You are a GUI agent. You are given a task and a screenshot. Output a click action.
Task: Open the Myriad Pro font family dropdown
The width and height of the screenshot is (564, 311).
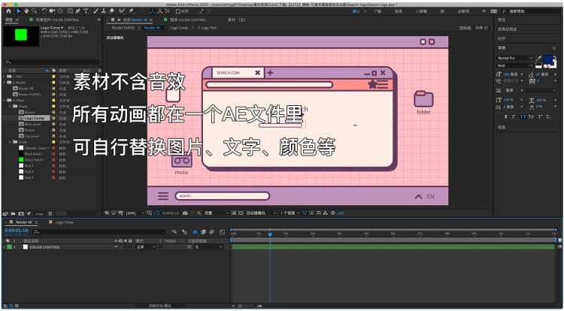coord(514,58)
